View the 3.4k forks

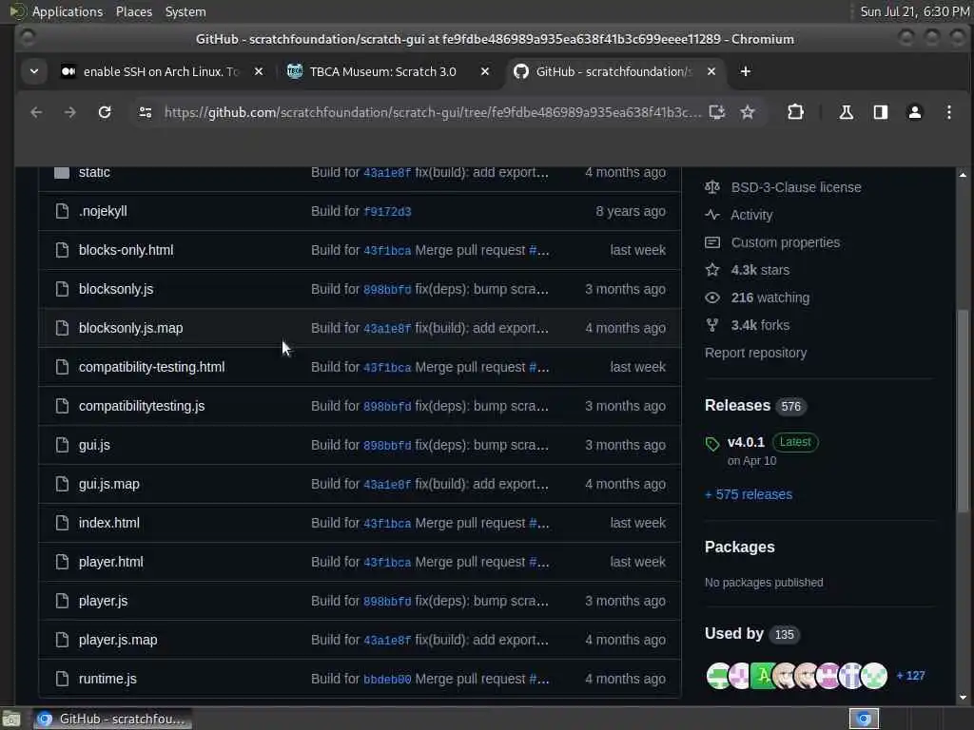(x=760, y=325)
